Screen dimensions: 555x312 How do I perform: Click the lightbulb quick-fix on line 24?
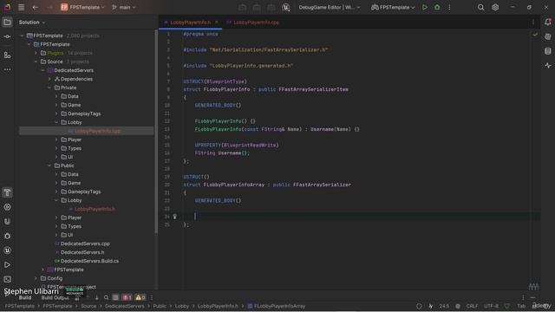174,217
